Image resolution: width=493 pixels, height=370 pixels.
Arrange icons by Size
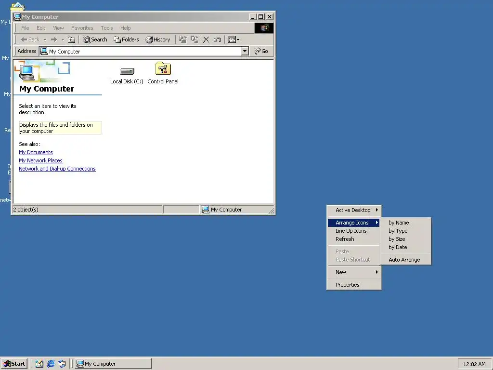tap(405, 239)
